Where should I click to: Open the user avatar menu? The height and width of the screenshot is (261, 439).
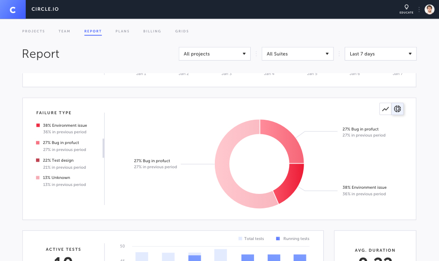click(x=429, y=9)
